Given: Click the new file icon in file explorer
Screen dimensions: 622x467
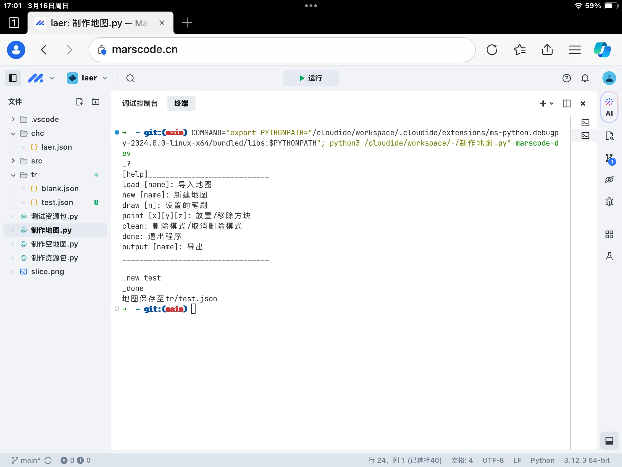Looking at the screenshot, I should (79, 102).
